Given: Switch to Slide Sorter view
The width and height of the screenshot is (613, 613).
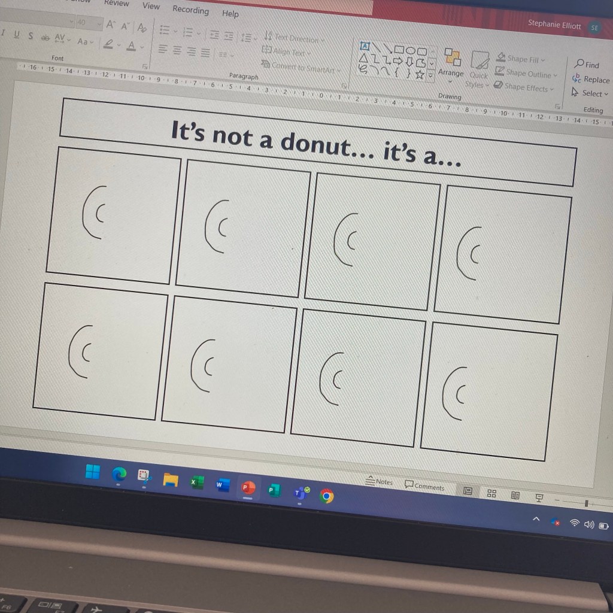Looking at the screenshot, I should (491, 493).
